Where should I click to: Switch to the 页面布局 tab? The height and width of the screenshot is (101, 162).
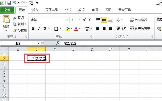(x=52, y=10)
